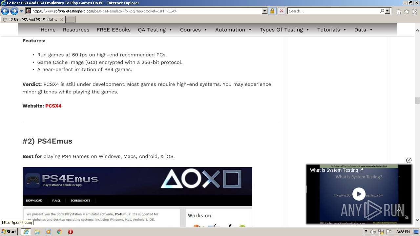This screenshot has height=236, width=420.
Task: Click the 'What is System Testing' video title
Action: pyautogui.click(x=334, y=170)
